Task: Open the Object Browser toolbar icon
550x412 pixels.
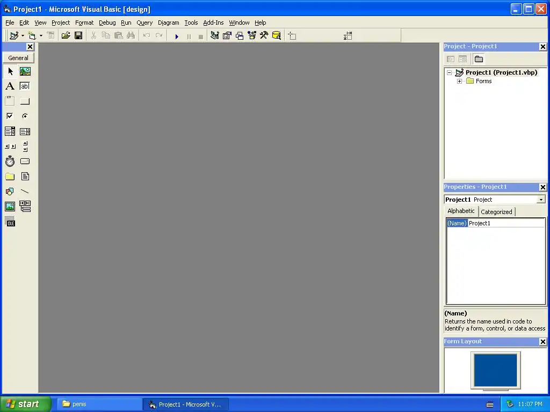Action: point(252,35)
